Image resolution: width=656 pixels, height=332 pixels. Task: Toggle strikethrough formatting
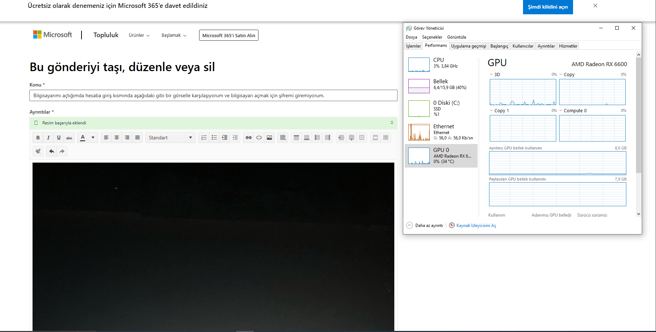(69, 138)
